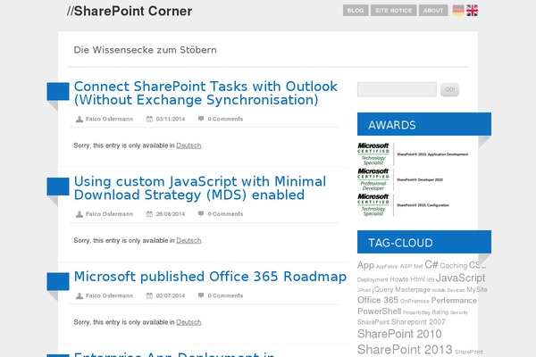Select the PropertyBag tag
This screenshot has width=536, height=357.
click(416, 312)
